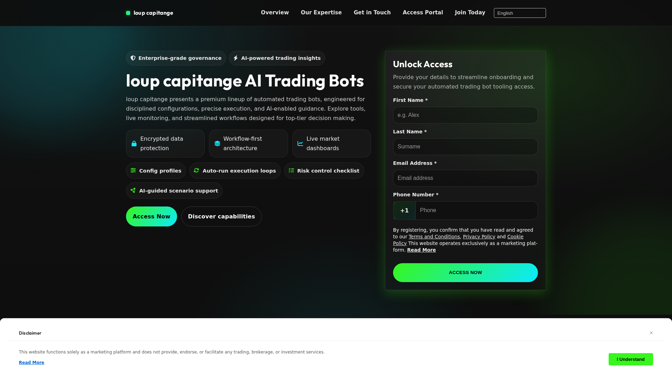Open the Terms and Conditions link
Image resolution: width=672 pixels, height=378 pixels.
[x=434, y=237]
